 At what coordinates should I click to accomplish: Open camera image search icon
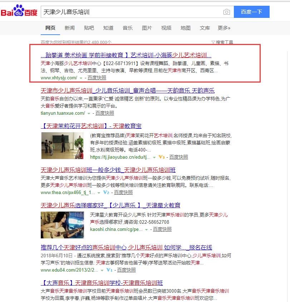(x=227, y=12)
